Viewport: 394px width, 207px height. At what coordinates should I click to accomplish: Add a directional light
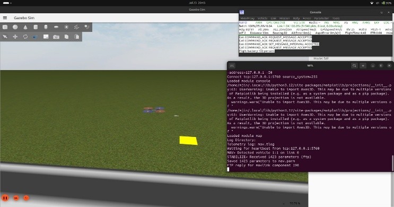(x=76, y=27)
